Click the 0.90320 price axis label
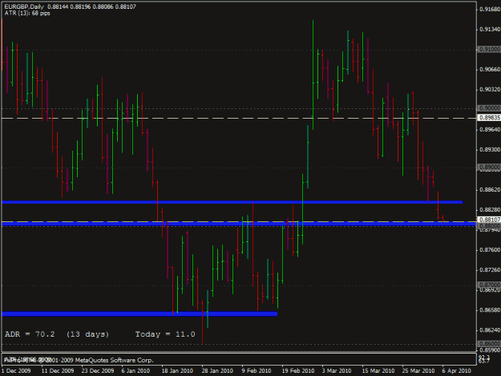This screenshot has height=376, width=501. click(490, 90)
